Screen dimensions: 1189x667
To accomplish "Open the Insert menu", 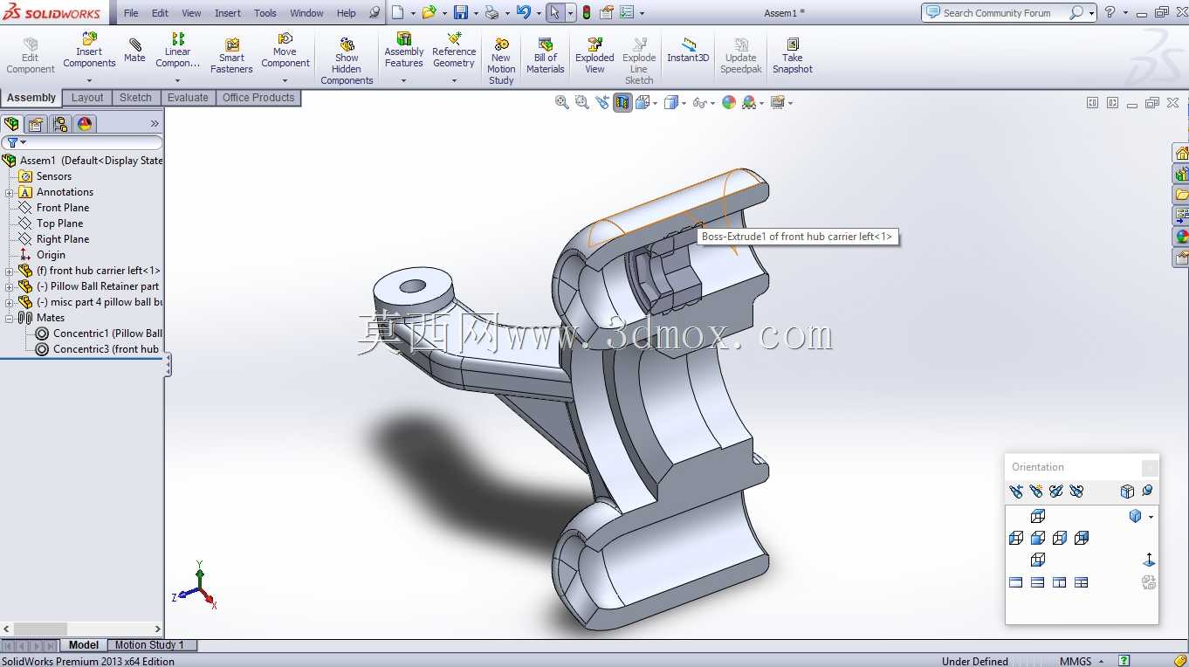I will coord(228,13).
